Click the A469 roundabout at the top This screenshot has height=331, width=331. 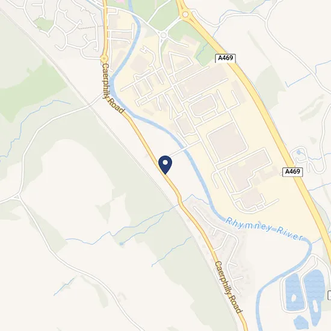185,14
